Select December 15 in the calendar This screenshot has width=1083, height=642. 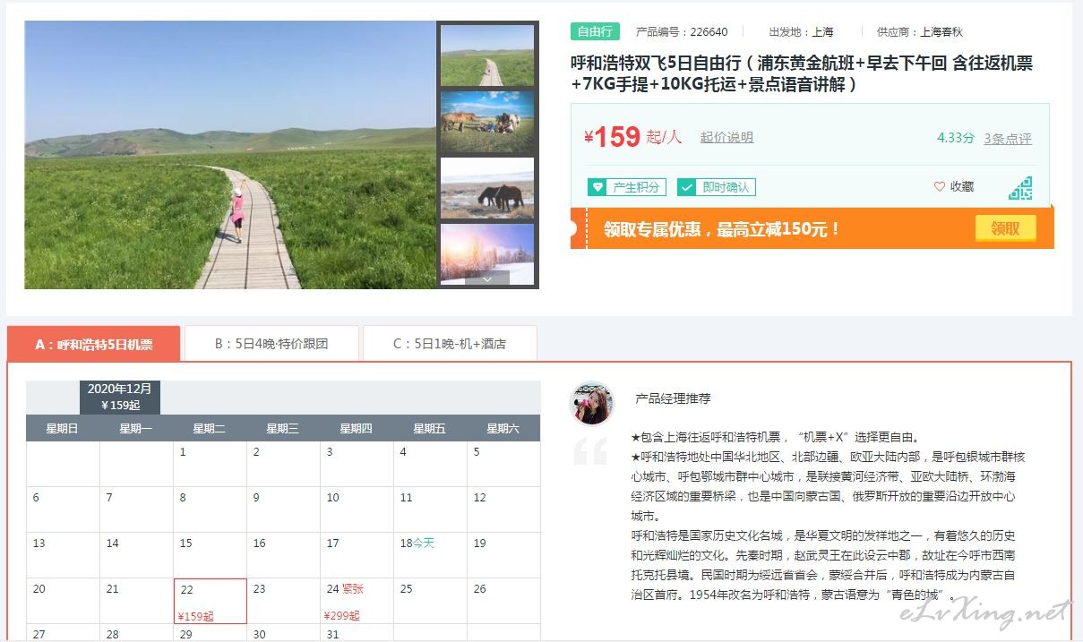coord(211,555)
